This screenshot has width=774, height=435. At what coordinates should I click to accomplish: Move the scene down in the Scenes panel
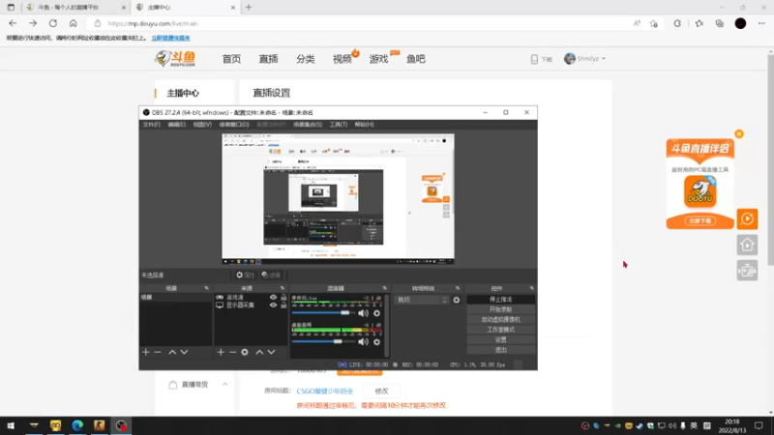click(x=184, y=352)
